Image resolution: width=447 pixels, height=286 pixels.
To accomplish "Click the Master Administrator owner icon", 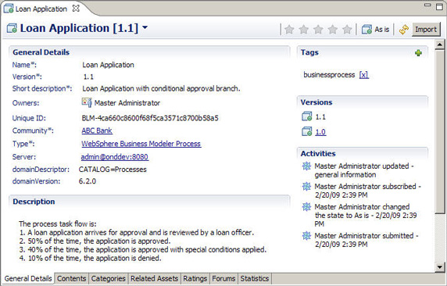I will 87,102.
